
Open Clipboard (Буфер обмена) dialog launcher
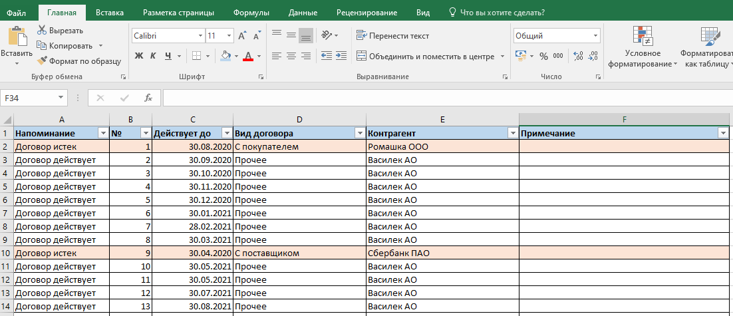pos(124,77)
